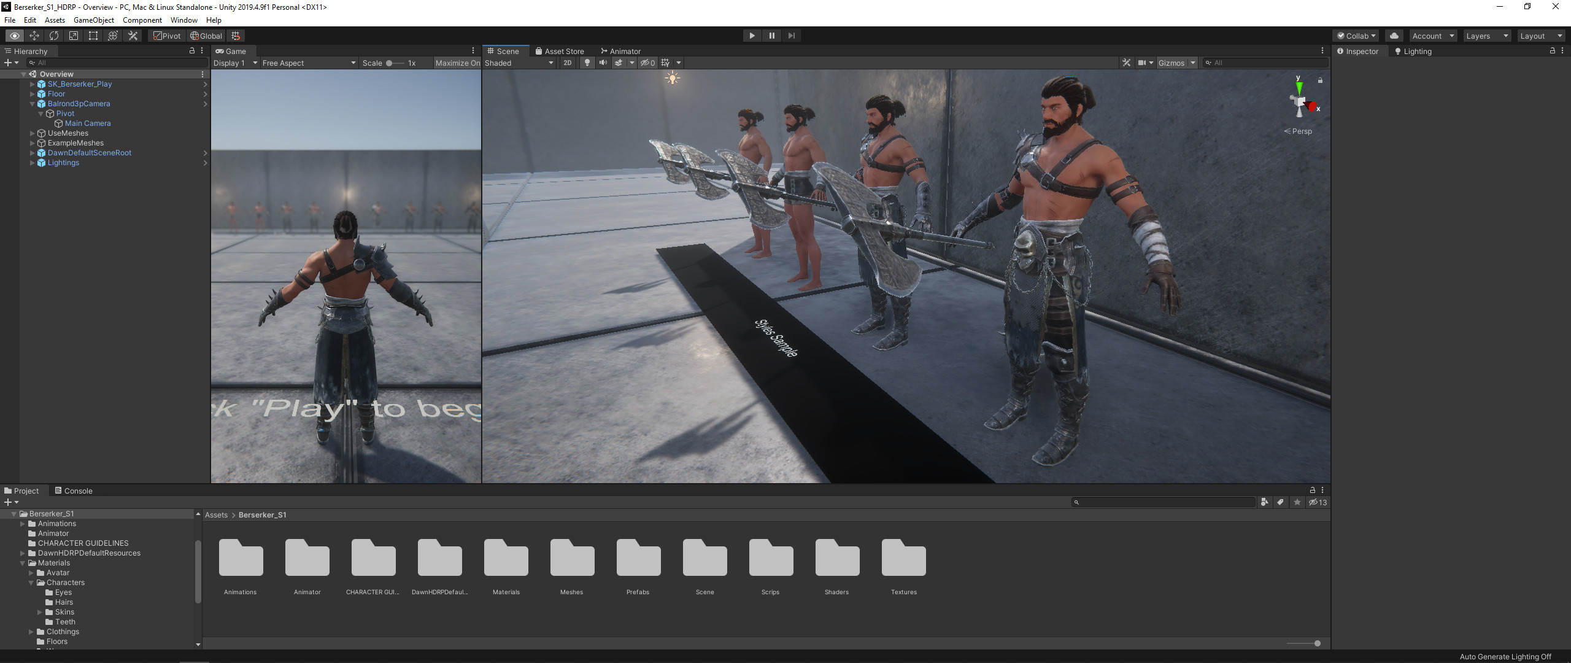Toggle scene lighting bulb icon

587,63
